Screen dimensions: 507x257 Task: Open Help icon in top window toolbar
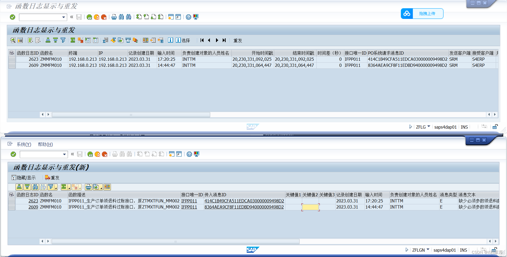pos(189,17)
